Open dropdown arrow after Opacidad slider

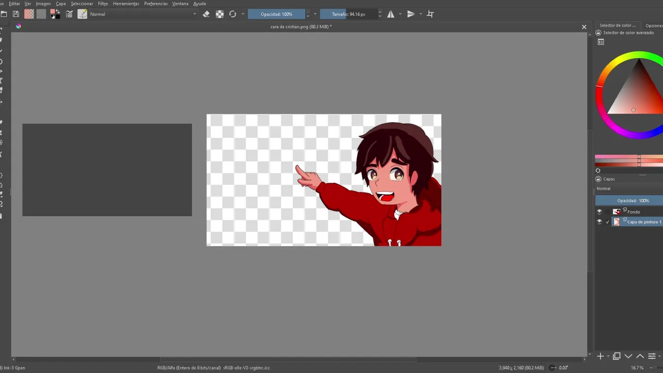315,14
